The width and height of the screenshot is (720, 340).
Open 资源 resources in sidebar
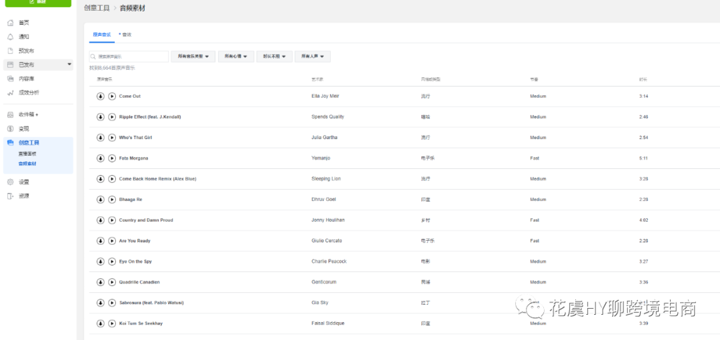[24, 196]
